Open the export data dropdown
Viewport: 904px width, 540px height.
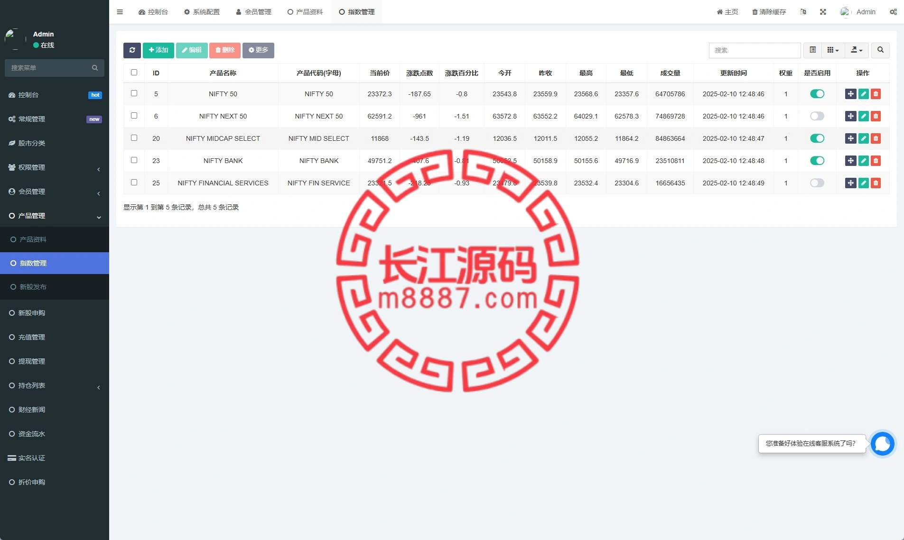click(x=857, y=50)
